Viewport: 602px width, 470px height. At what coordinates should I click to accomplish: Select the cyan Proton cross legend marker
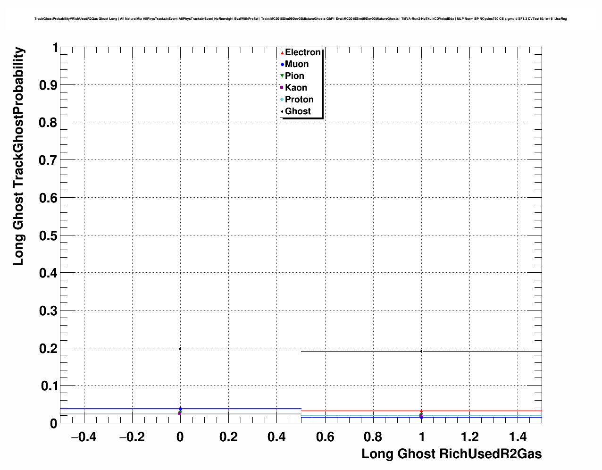click(x=282, y=100)
